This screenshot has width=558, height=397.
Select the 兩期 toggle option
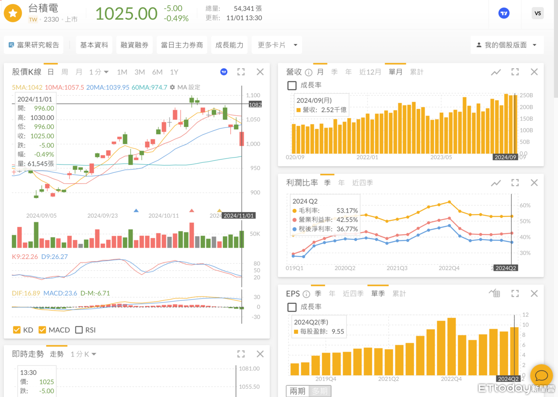[298, 391]
